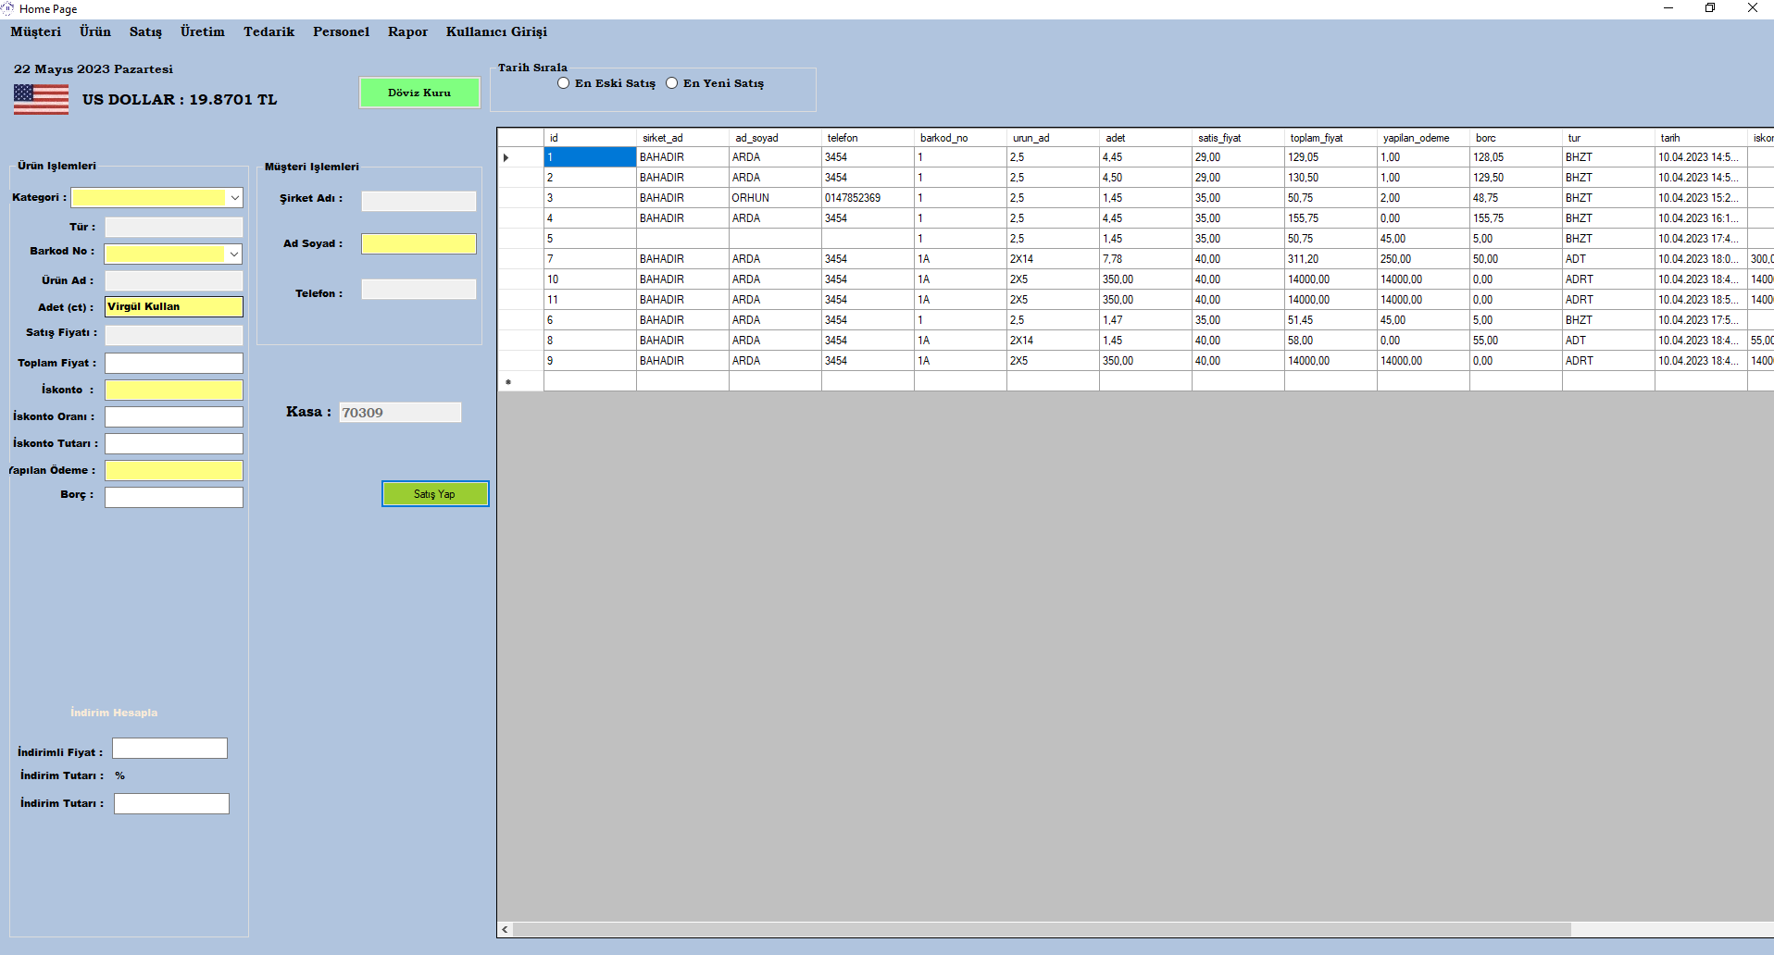The width and height of the screenshot is (1774, 955).
Task: Click the US flag icon
Action: click(x=41, y=99)
